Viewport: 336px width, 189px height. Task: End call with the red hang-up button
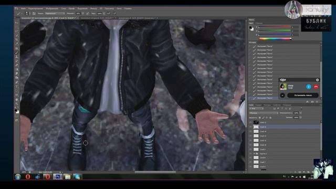(316, 87)
